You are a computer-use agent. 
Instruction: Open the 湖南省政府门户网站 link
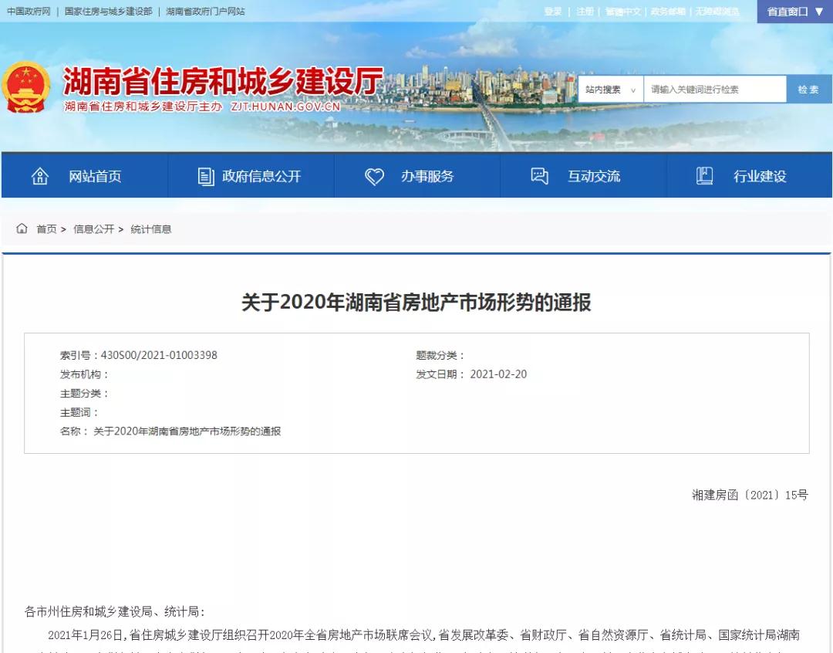(205, 12)
